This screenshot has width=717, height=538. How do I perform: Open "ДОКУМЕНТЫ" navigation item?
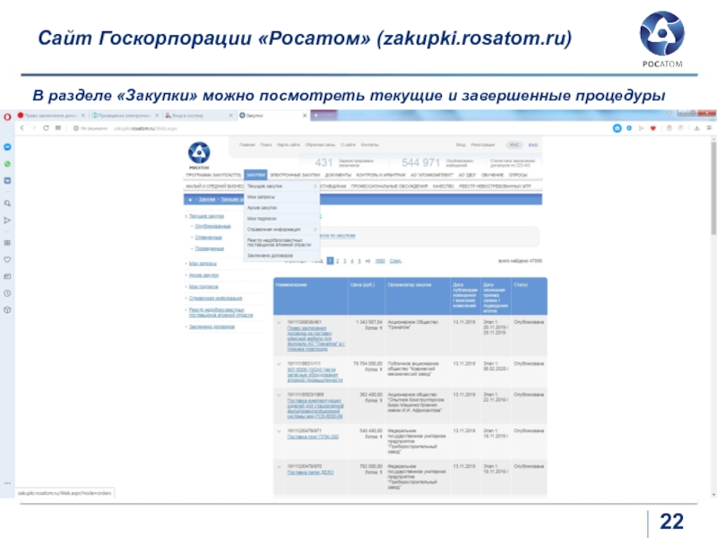338,175
